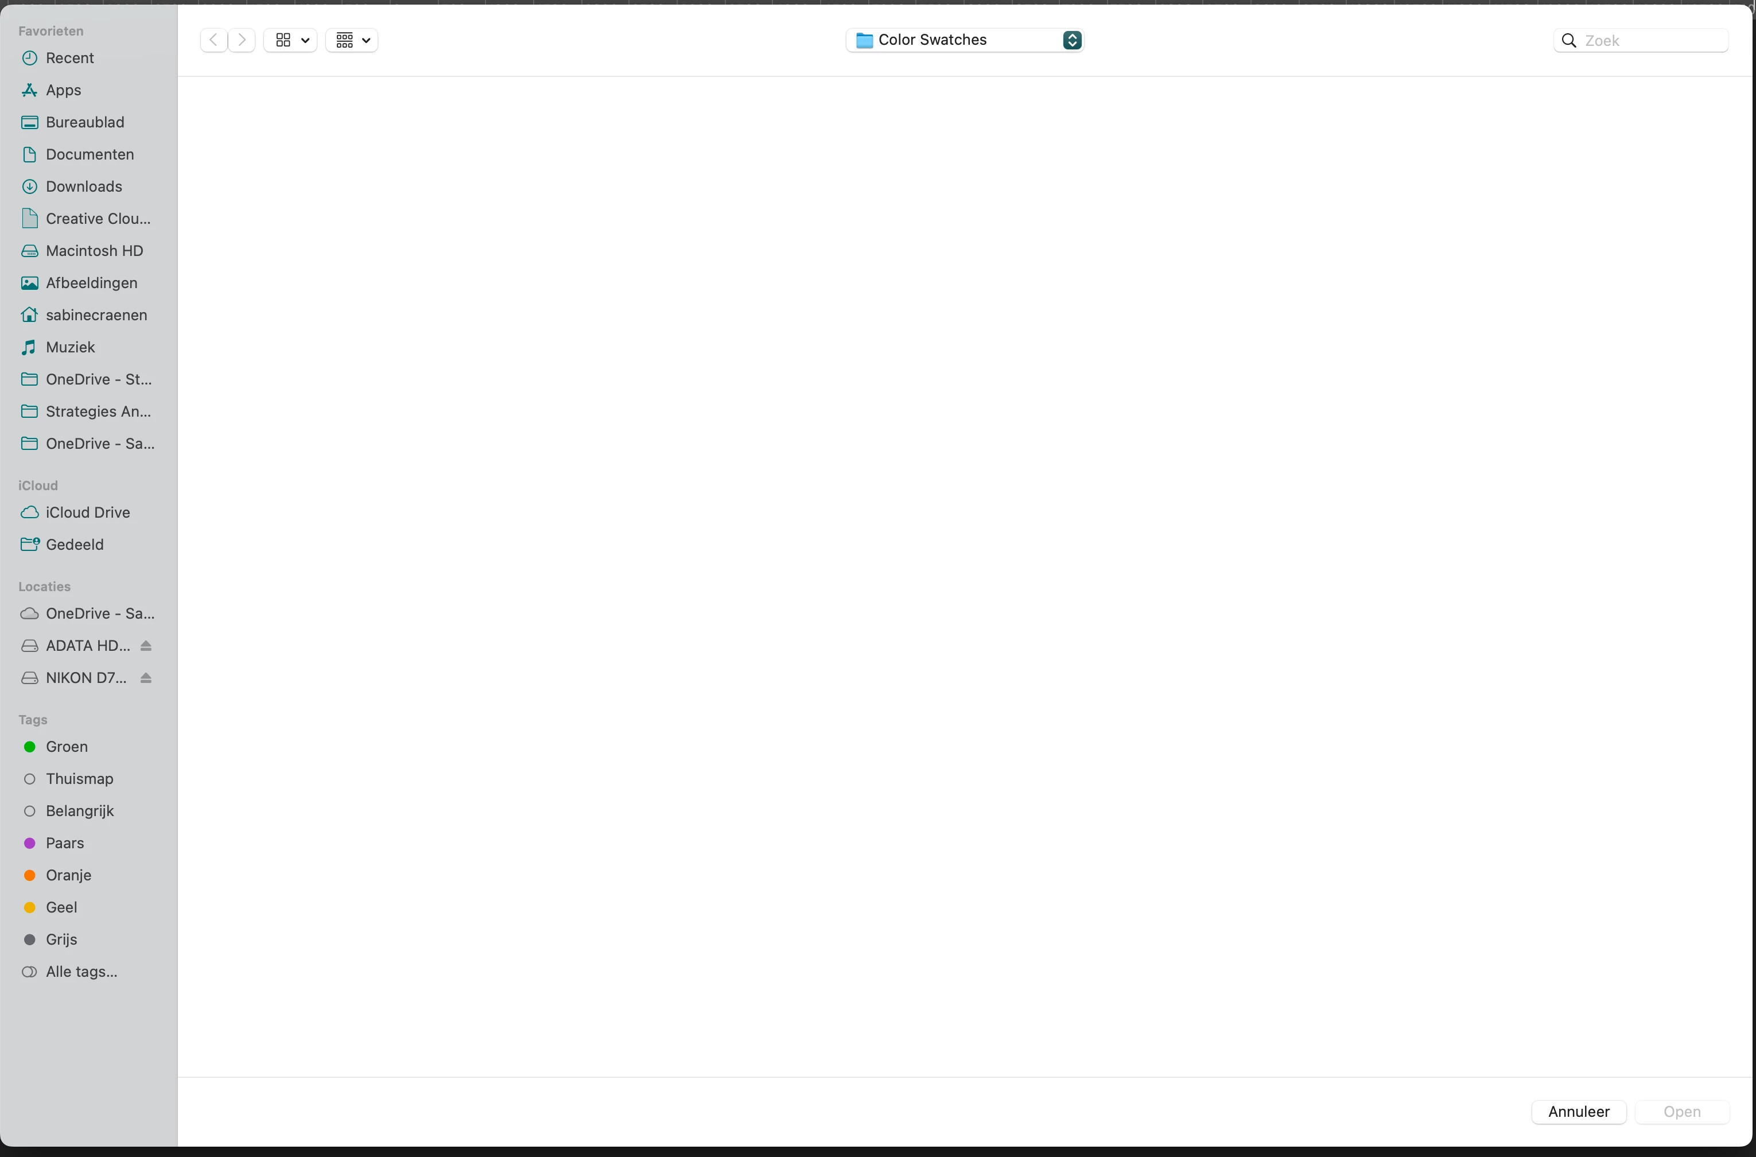Go to the Apps folder

(x=64, y=90)
